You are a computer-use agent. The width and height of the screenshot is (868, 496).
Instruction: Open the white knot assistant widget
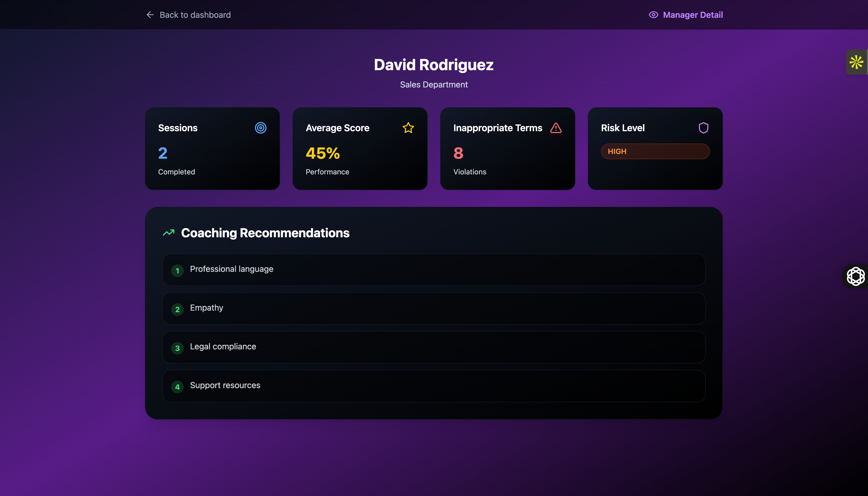pos(855,276)
